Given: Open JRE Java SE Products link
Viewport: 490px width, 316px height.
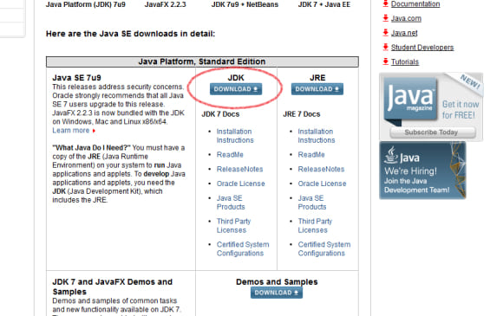Looking at the screenshot, I should click(x=312, y=203).
